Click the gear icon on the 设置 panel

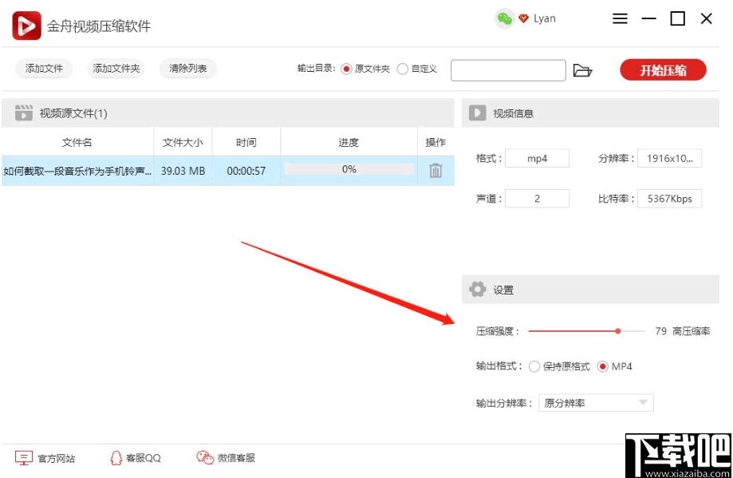coord(477,289)
